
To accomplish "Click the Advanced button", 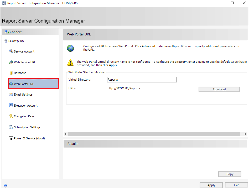I will (x=219, y=89).
